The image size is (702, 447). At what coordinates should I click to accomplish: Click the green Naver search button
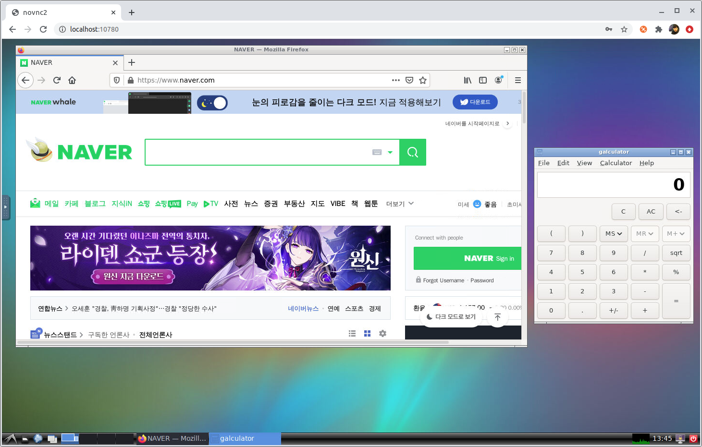click(x=413, y=152)
